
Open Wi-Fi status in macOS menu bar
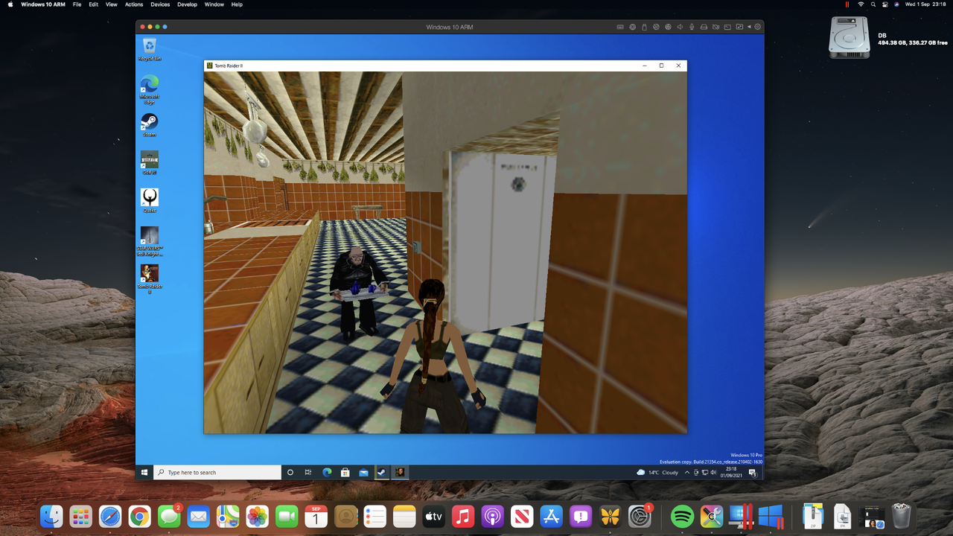861,4
